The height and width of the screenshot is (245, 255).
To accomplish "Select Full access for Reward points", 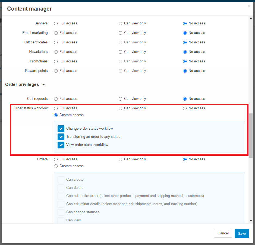I will coord(56,71).
